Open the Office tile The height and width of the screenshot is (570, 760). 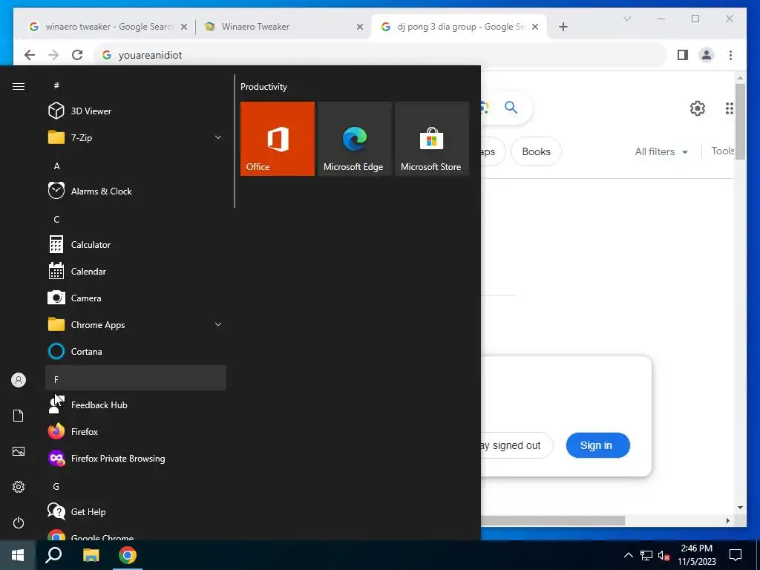[x=278, y=139]
